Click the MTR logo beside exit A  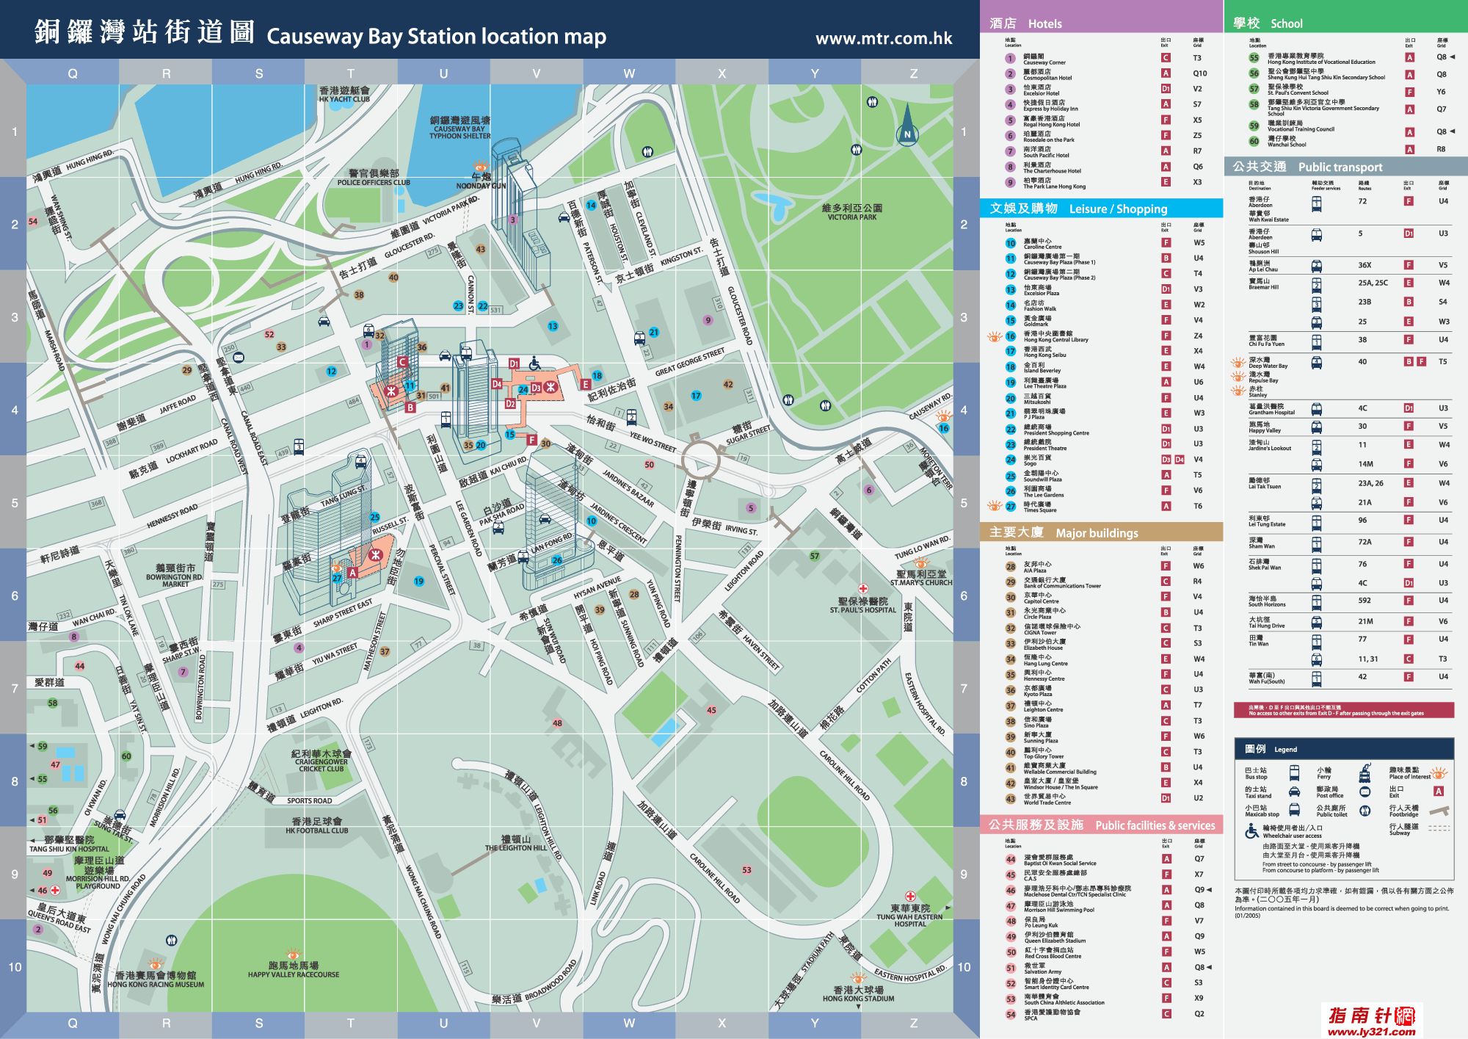(x=375, y=555)
